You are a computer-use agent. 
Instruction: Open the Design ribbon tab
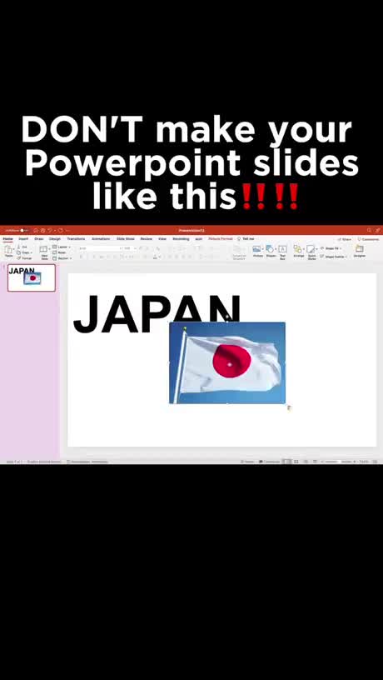point(55,238)
